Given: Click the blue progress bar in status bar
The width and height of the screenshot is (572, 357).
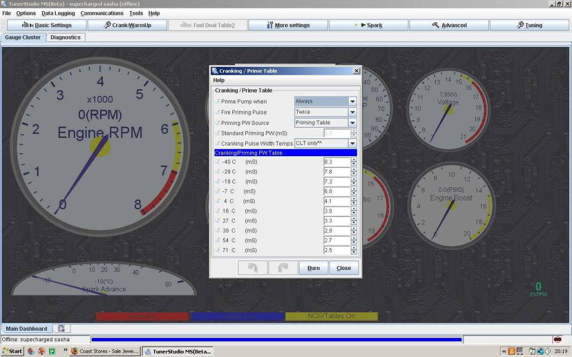Looking at the screenshot, I should point(276,339).
